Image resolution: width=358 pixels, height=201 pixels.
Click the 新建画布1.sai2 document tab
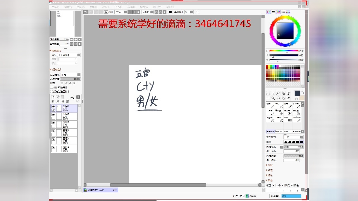(x=101, y=190)
